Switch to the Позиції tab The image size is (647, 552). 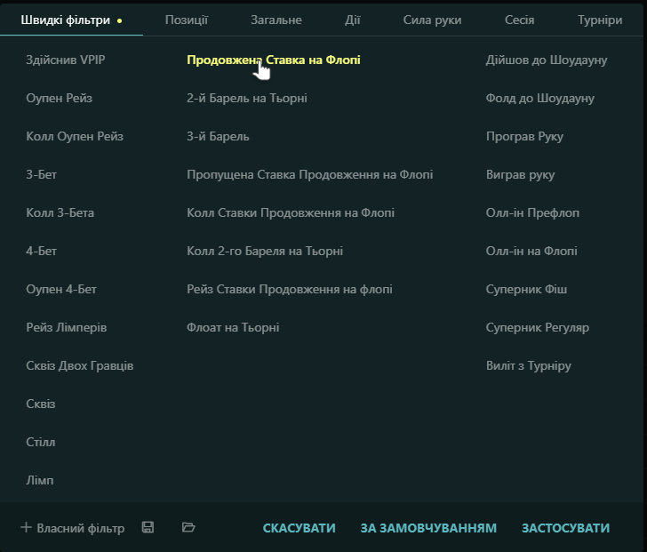click(187, 20)
